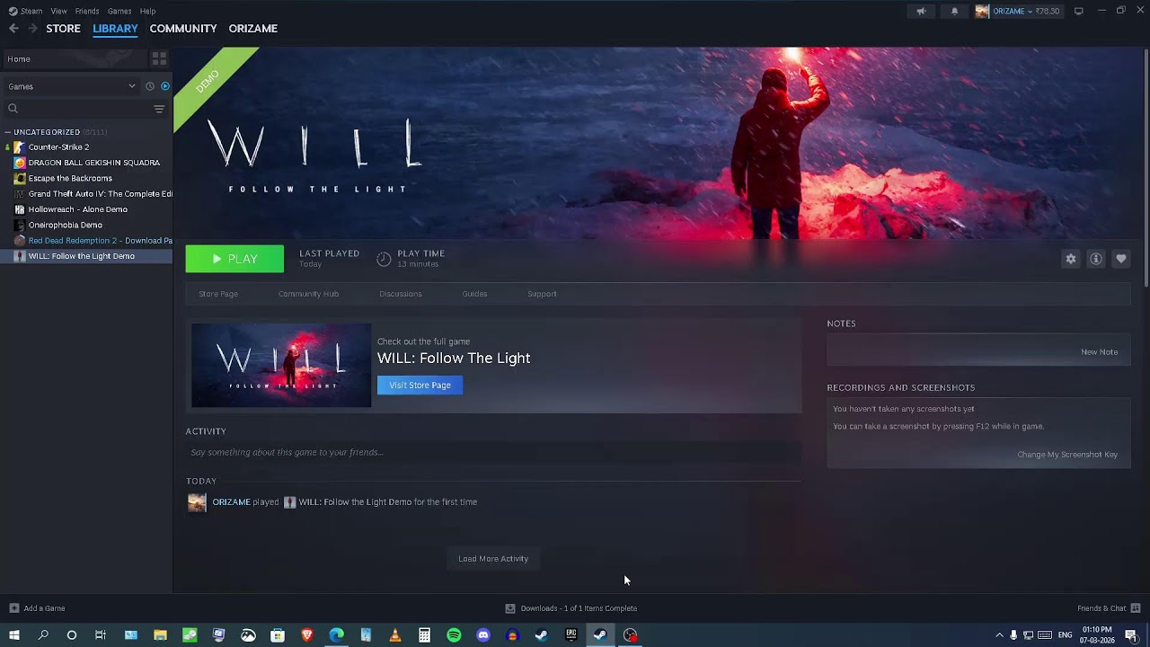Toggle the ready-to-play filter icon
The height and width of the screenshot is (647, 1150).
click(164, 86)
